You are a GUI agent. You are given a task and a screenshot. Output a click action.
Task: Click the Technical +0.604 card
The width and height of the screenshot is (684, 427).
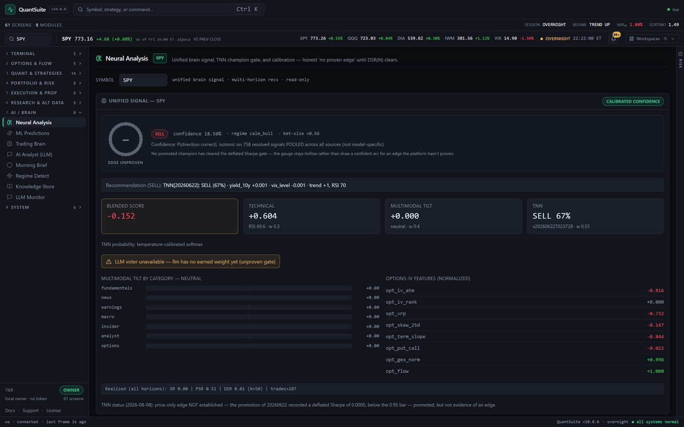coord(311,216)
